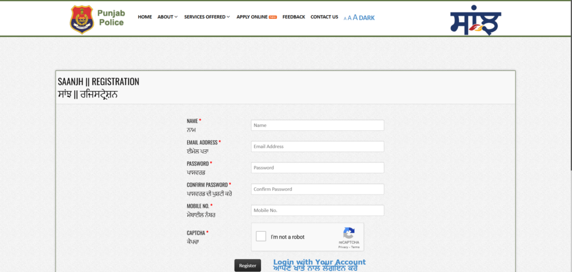Select the largest font size A
The height and width of the screenshot is (272, 572).
pos(355,17)
